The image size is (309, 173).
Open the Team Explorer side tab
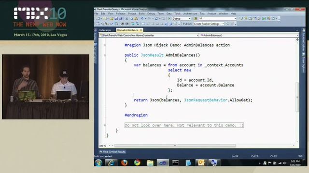[304, 63]
